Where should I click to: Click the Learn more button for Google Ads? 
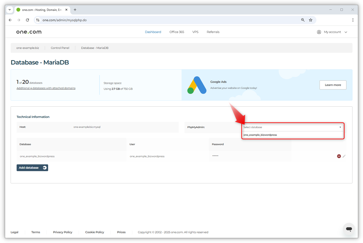[x=333, y=85]
